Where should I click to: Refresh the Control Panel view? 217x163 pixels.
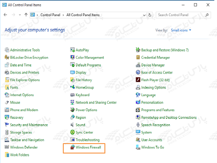[150, 15]
